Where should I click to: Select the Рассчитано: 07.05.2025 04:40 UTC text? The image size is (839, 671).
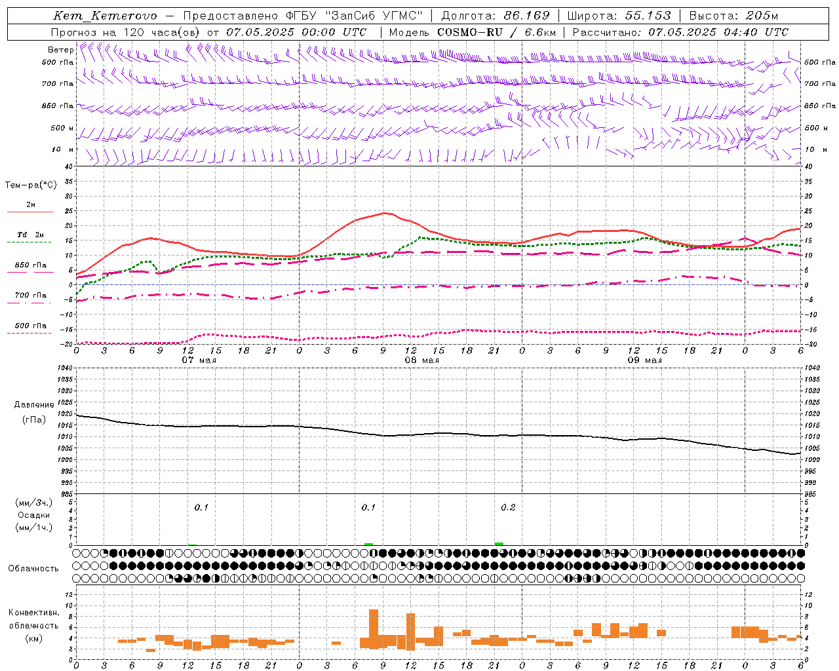point(680,32)
